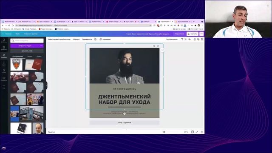
Task: Click the link icon in toolbar
Action: point(190,40)
